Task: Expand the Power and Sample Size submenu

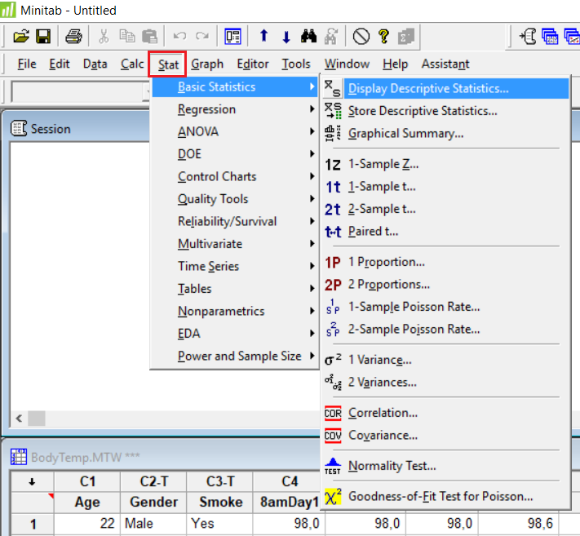Action: (x=234, y=356)
